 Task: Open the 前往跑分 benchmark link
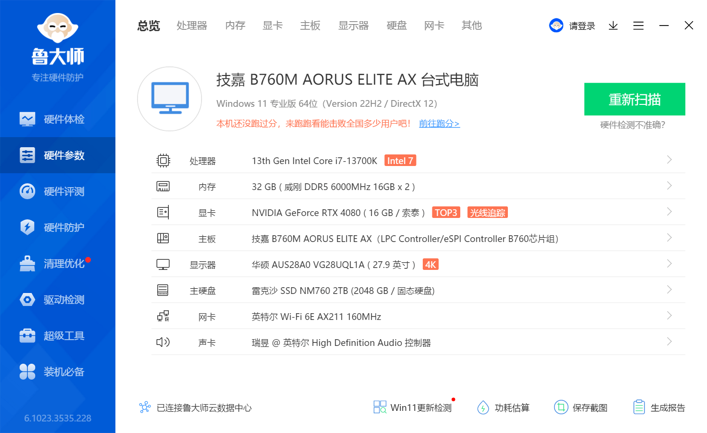pyautogui.click(x=439, y=123)
